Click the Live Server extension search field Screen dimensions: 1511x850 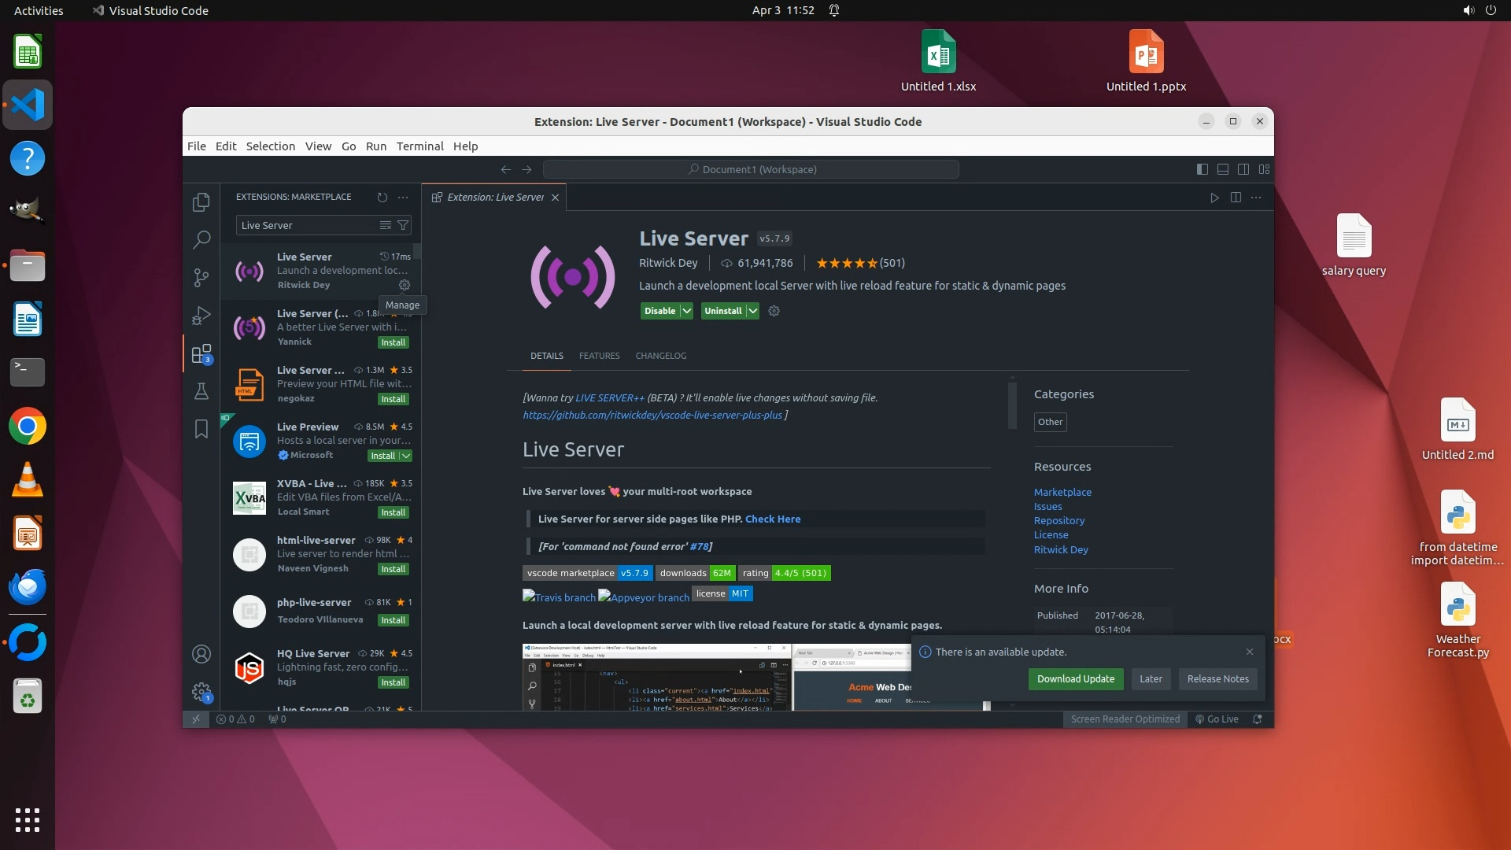(307, 225)
